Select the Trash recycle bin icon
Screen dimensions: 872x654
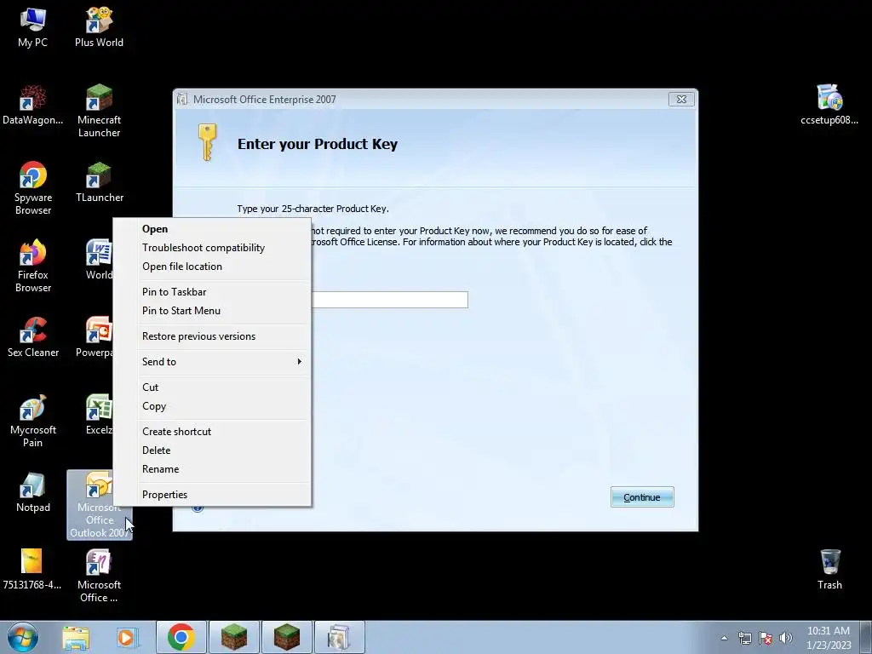point(829,570)
